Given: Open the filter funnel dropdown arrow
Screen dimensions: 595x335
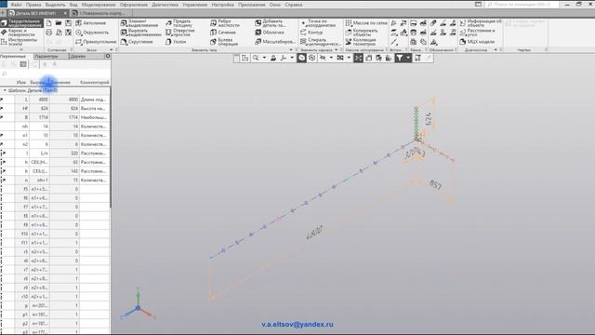Looking at the screenshot, I should point(408,58).
